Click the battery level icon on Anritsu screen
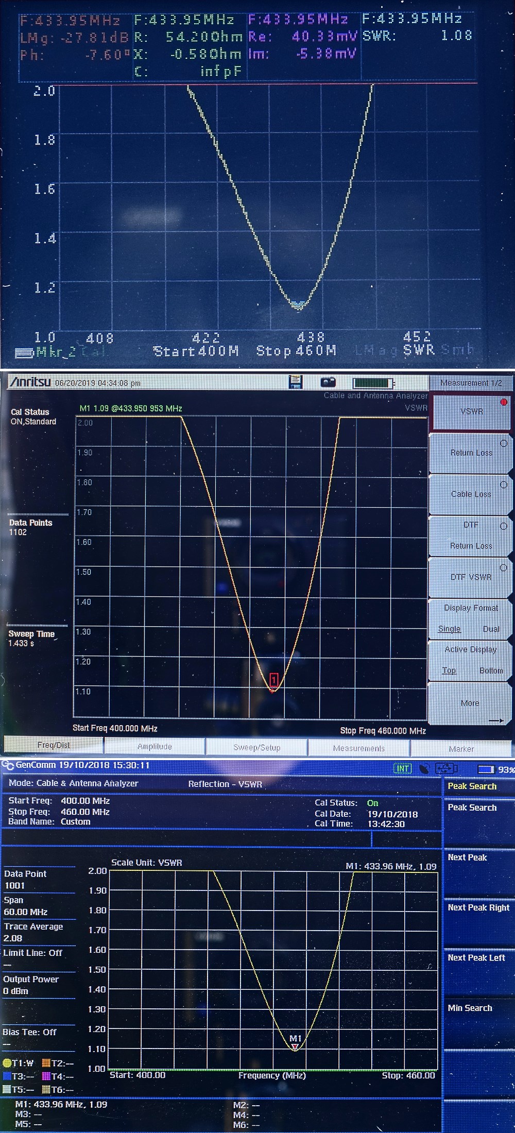 (374, 383)
